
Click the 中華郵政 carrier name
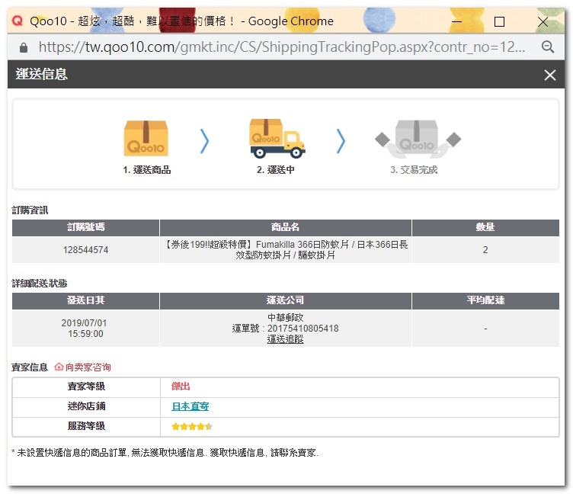tap(286, 317)
